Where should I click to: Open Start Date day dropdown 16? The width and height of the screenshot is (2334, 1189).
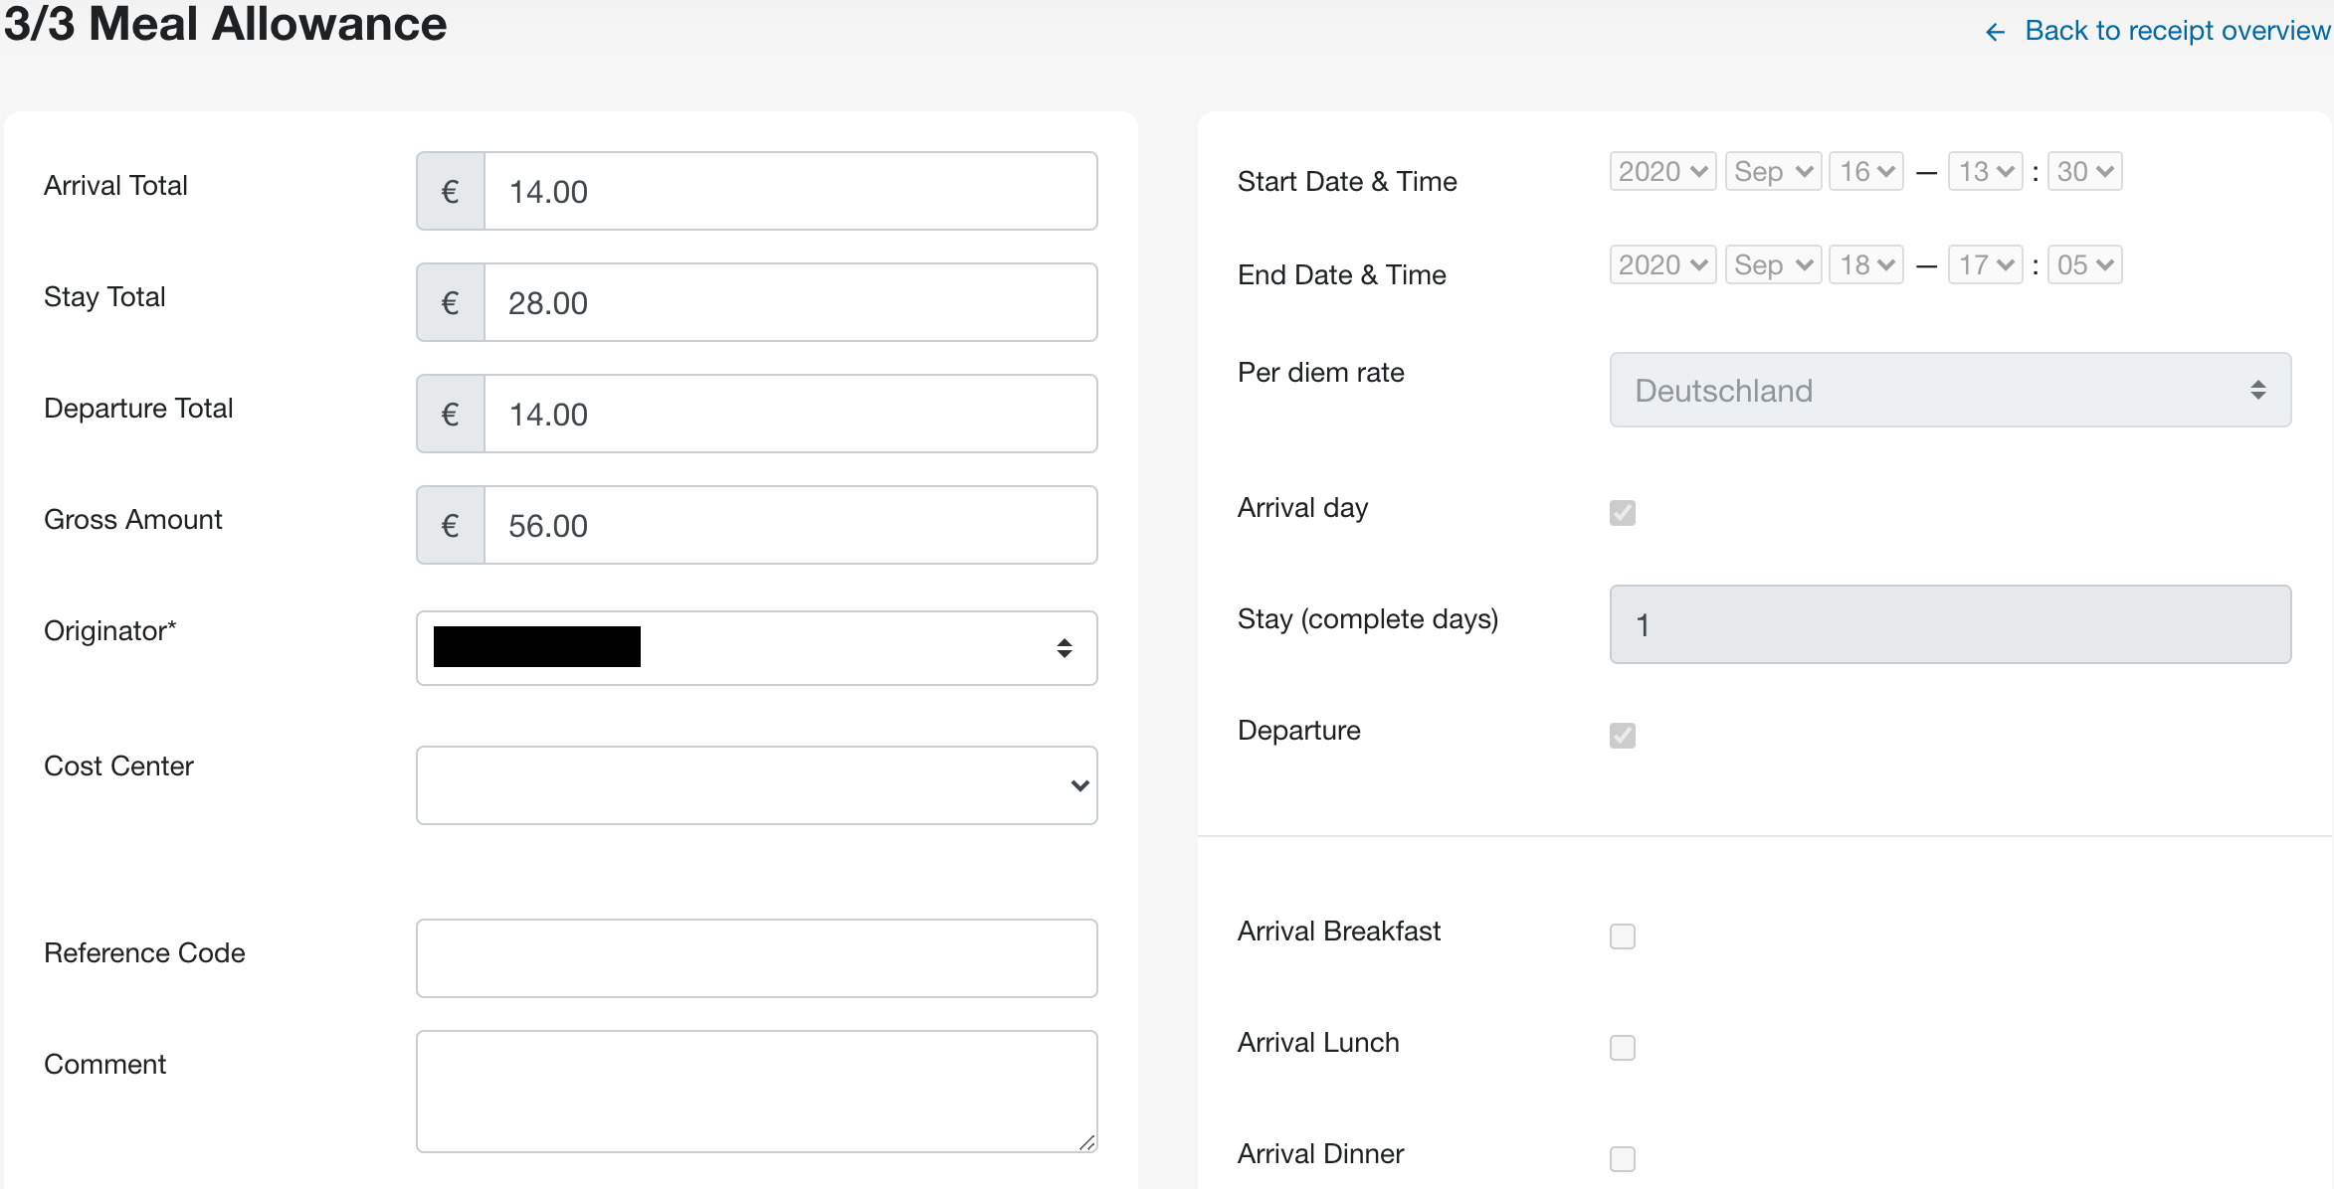click(1866, 172)
